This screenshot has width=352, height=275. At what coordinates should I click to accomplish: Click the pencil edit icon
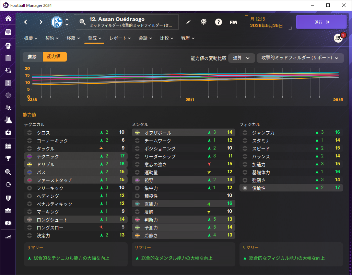click(x=189, y=22)
